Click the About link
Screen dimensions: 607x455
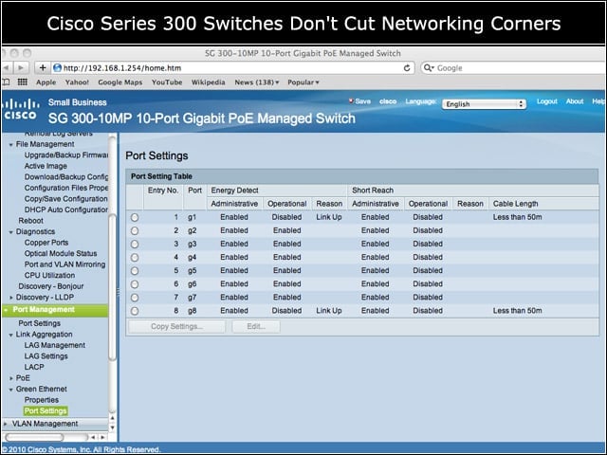(x=575, y=101)
